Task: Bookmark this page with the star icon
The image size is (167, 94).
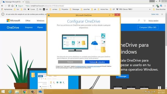Action: 153,6
